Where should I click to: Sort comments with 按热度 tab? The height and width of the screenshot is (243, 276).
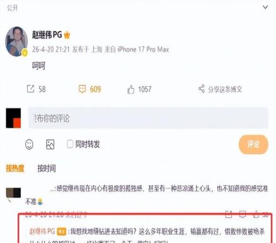tap(15, 168)
